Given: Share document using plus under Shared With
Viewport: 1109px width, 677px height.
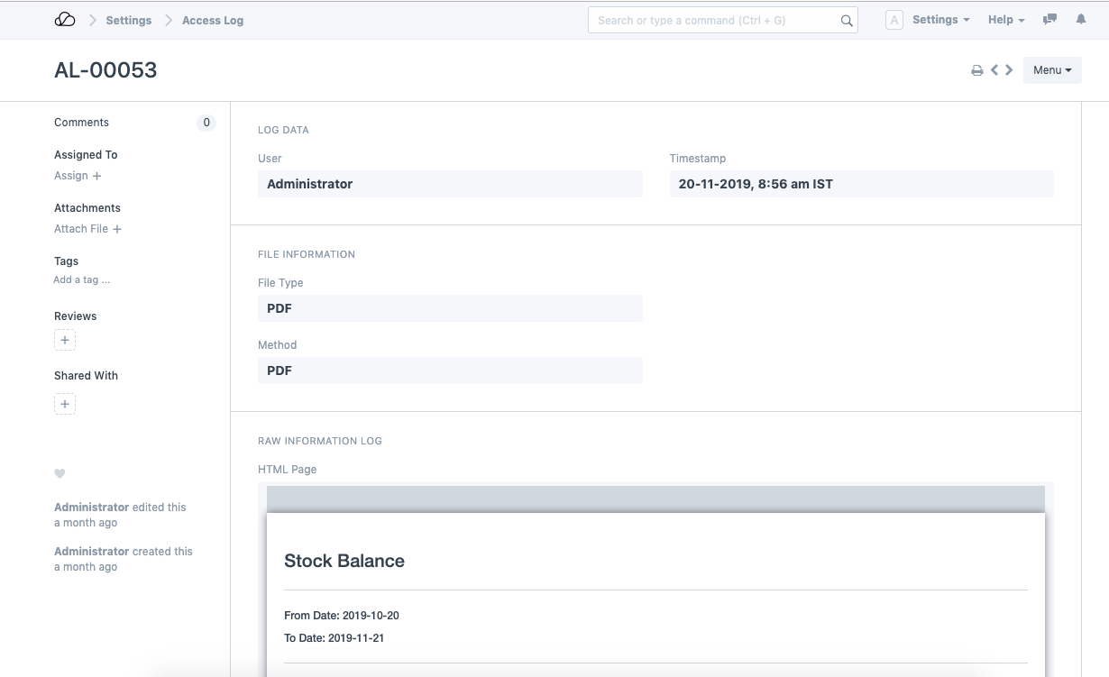Looking at the screenshot, I should click(65, 405).
